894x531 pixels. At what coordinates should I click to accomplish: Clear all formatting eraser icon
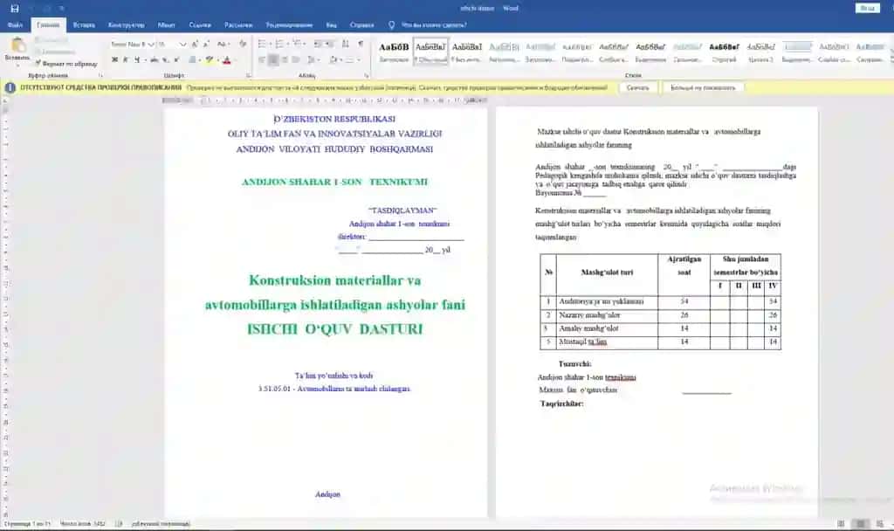pyautogui.click(x=243, y=44)
